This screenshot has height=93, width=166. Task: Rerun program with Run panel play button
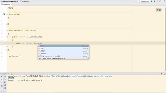point(2,77)
